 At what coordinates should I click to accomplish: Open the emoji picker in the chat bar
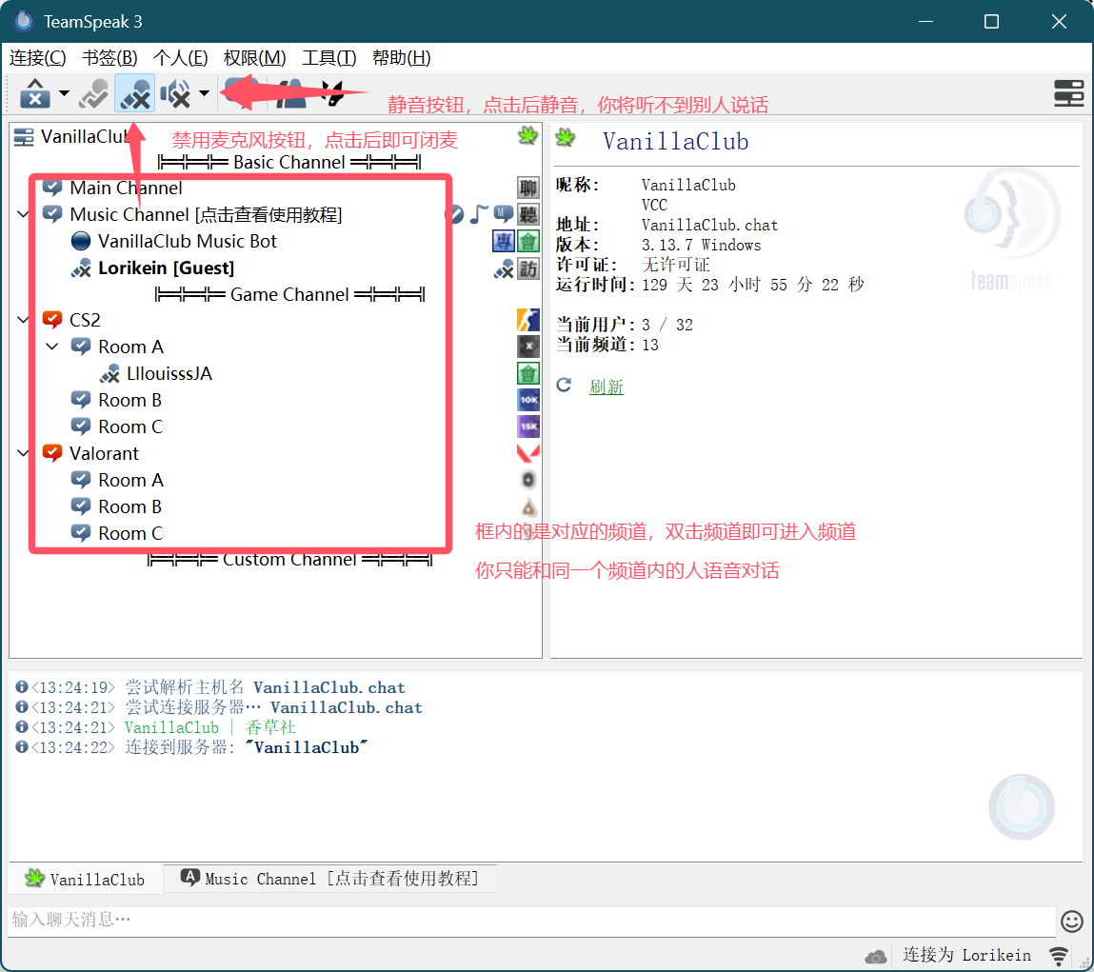point(1071,921)
